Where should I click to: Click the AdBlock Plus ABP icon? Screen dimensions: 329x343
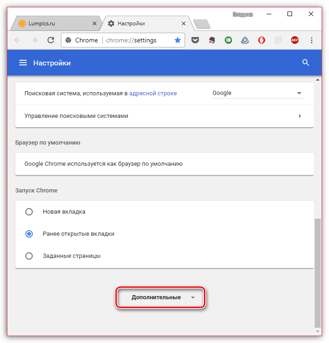click(x=295, y=40)
